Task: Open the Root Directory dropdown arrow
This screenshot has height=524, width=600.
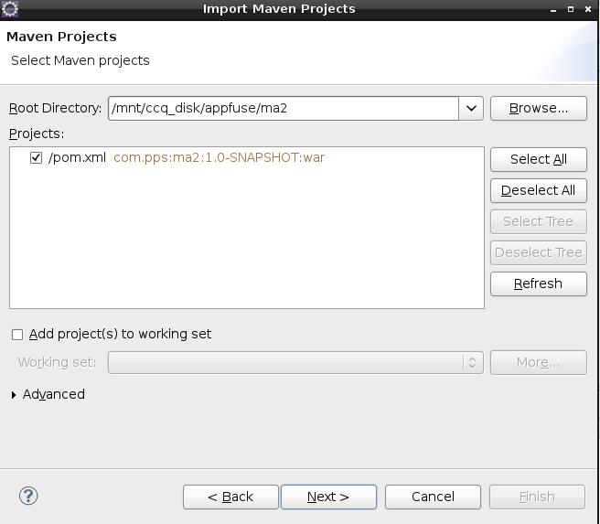Action: pos(471,108)
